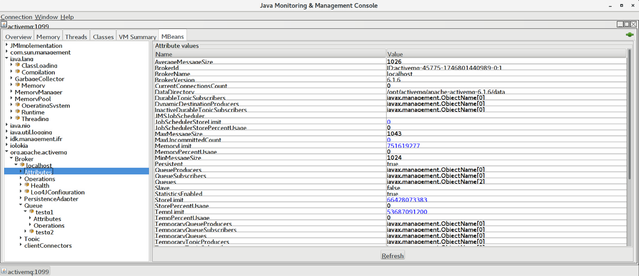Click the attribute table vertical scrollbar
This screenshot has height=276, width=639.
click(629, 114)
